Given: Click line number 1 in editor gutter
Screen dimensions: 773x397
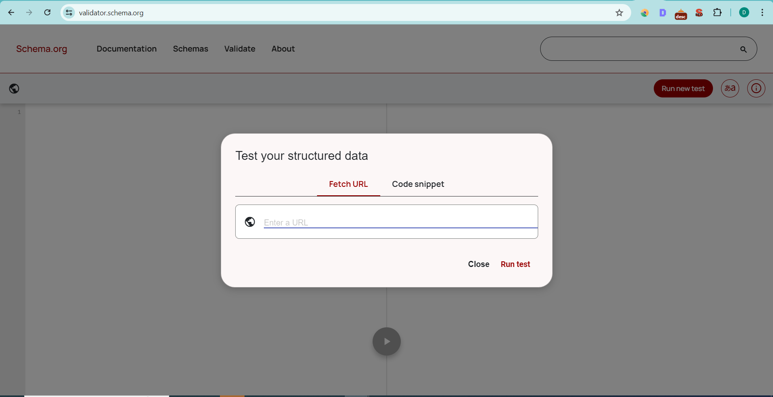Looking at the screenshot, I should point(19,112).
